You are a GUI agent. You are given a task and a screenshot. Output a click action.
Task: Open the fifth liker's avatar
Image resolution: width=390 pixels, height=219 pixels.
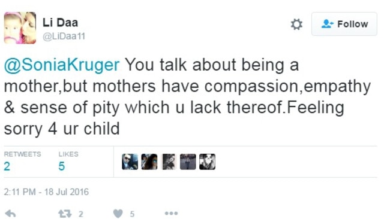[x=208, y=162]
